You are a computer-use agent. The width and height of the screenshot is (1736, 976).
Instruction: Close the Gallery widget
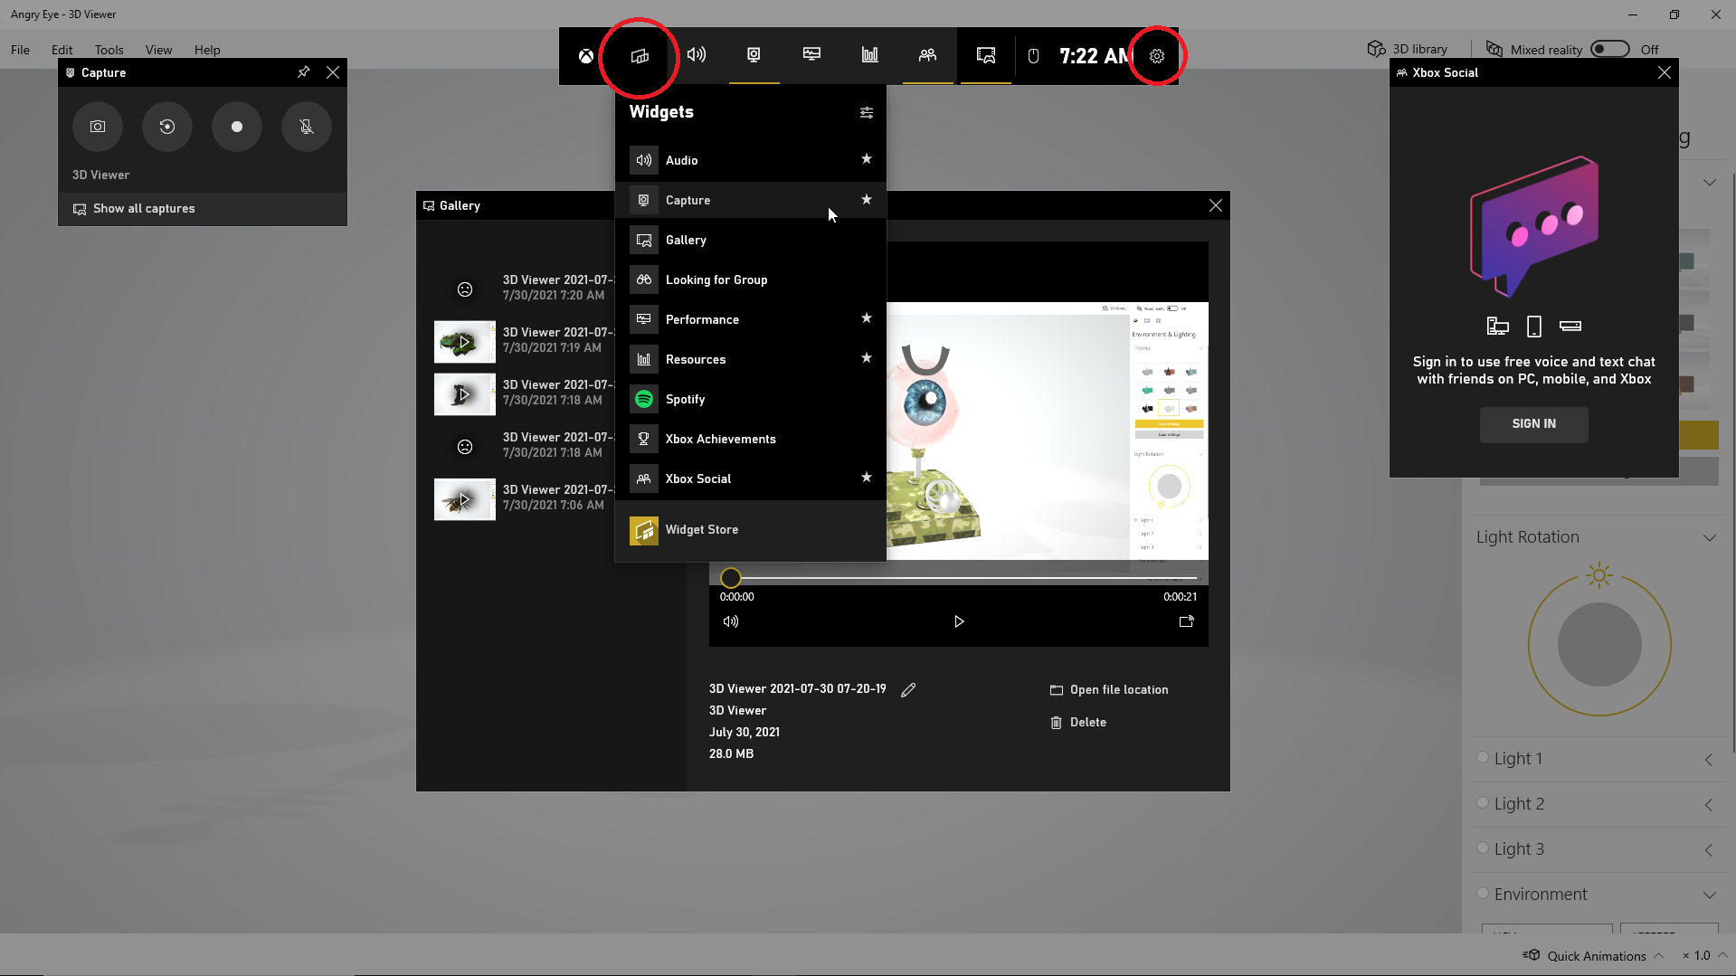pyautogui.click(x=1216, y=205)
